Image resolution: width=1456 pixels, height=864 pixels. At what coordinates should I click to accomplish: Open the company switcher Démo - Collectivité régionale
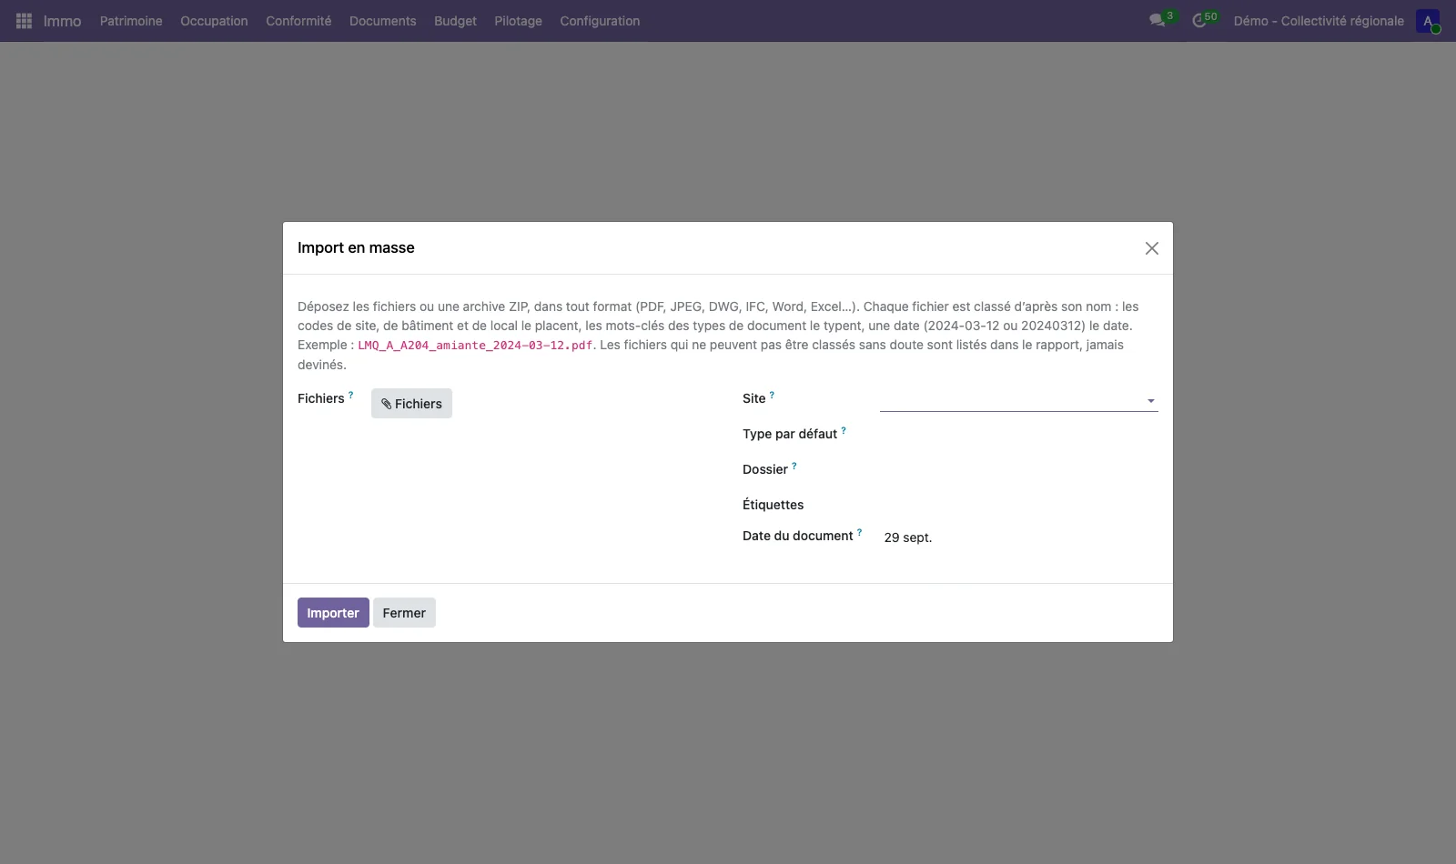coord(1319,21)
